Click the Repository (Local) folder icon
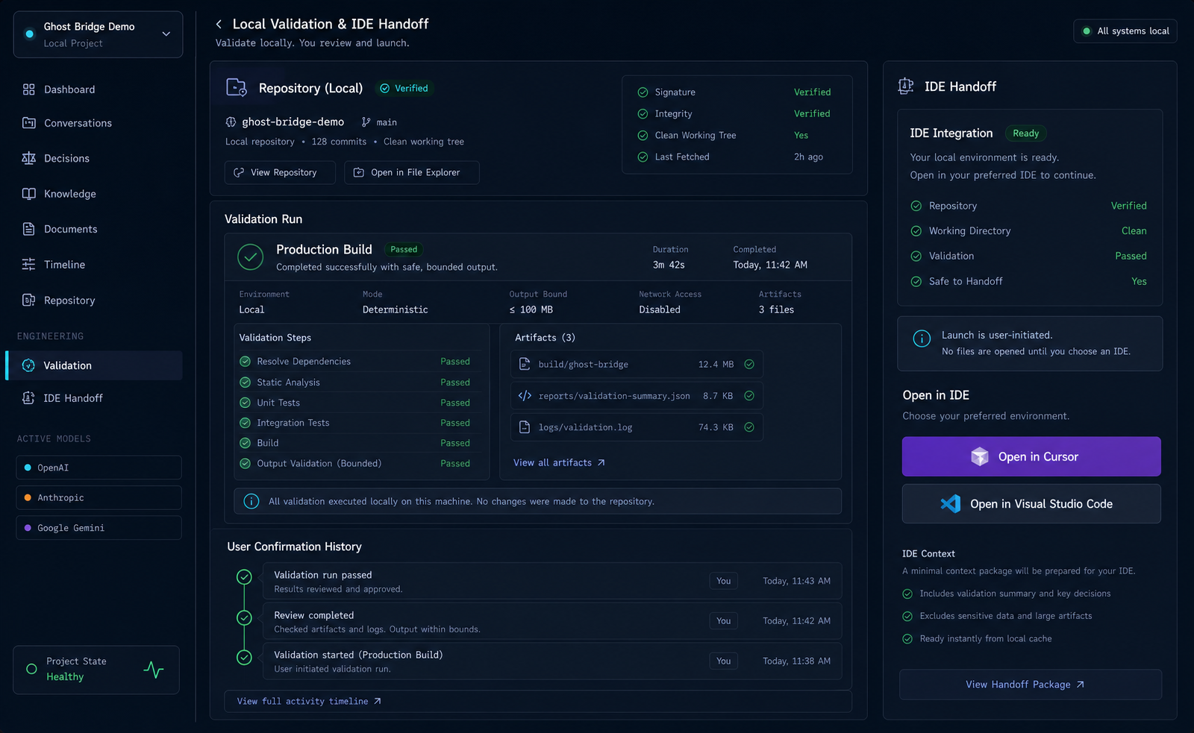 pyautogui.click(x=237, y=88)
